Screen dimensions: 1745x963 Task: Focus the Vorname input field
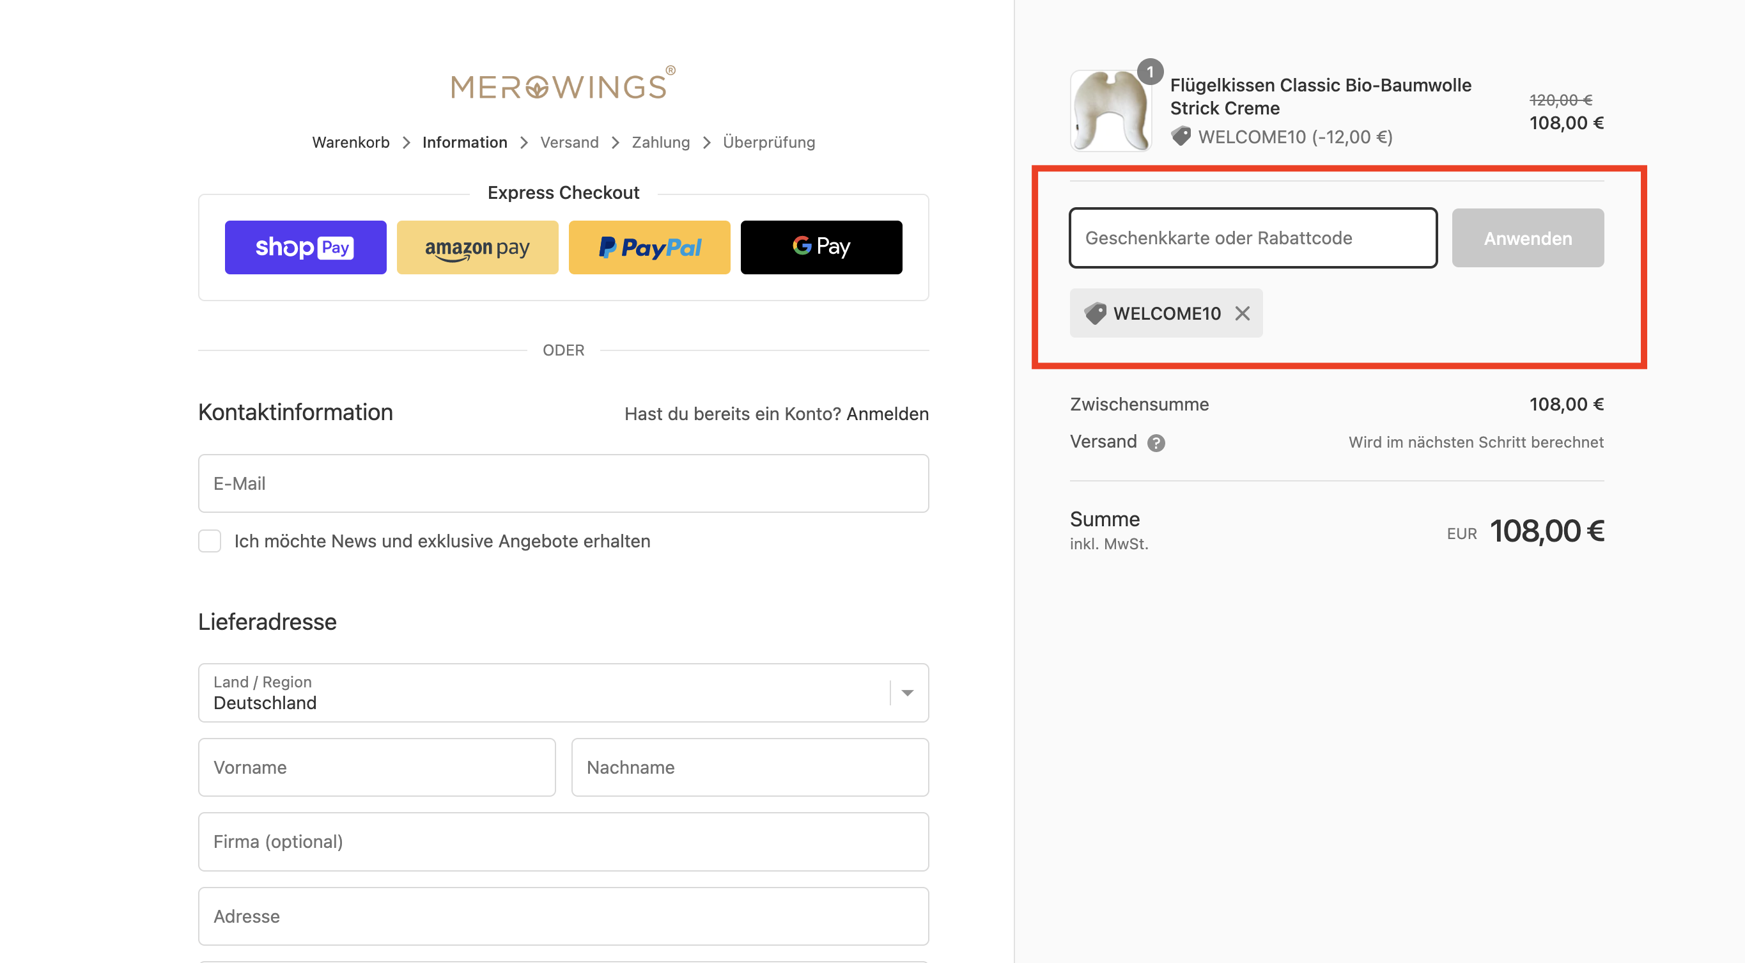coord(376,767)
